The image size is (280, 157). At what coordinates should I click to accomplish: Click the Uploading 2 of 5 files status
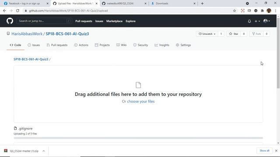pos(25,134)
